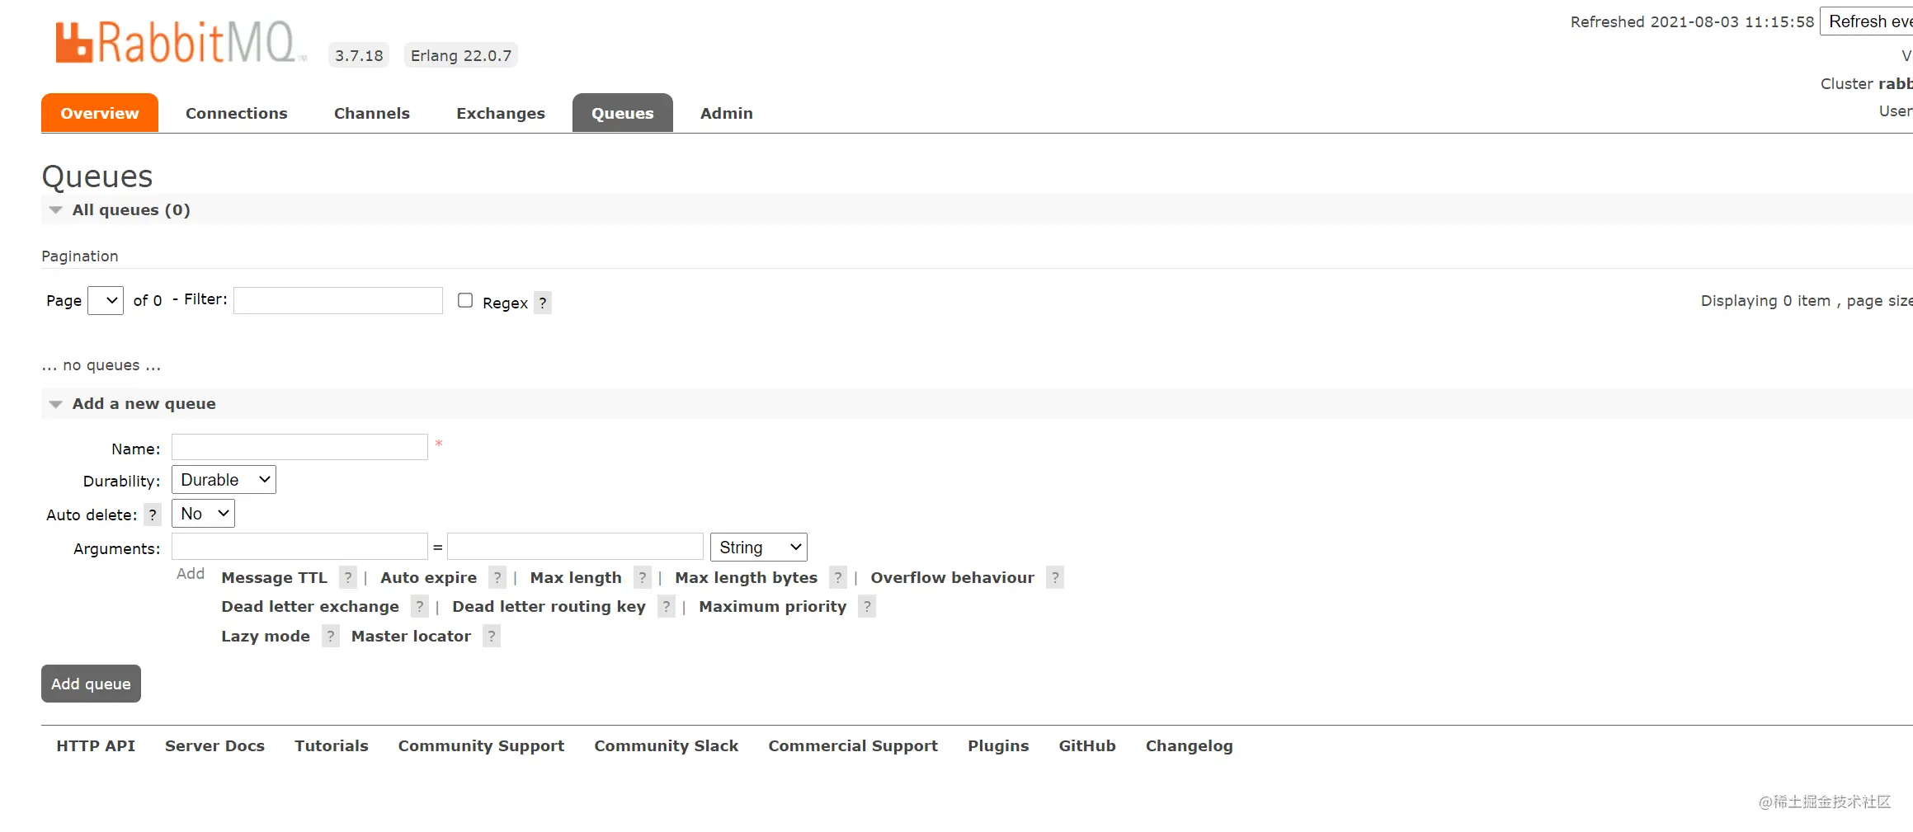This screenshot has height=832, width=1913.
Task: Open the Auto delete dropdown
Action: point(203,514)
